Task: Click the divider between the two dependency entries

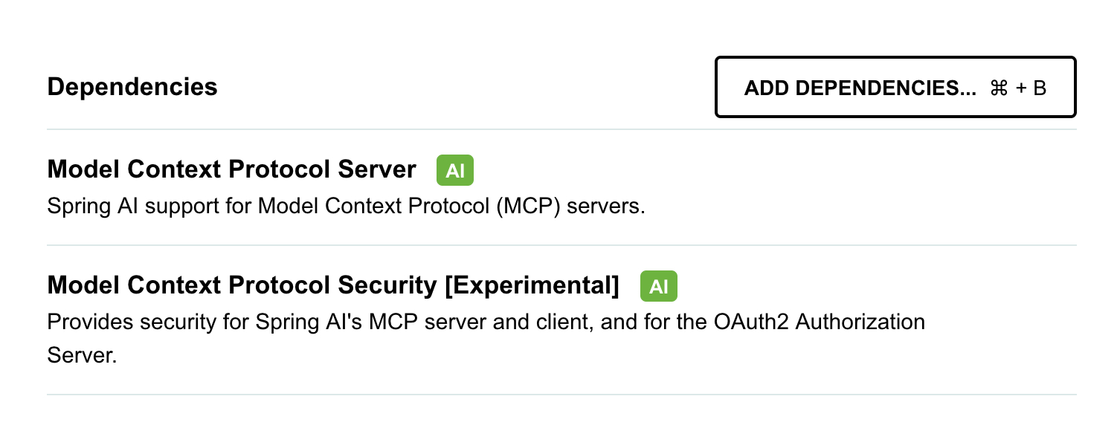Action: 561,244
